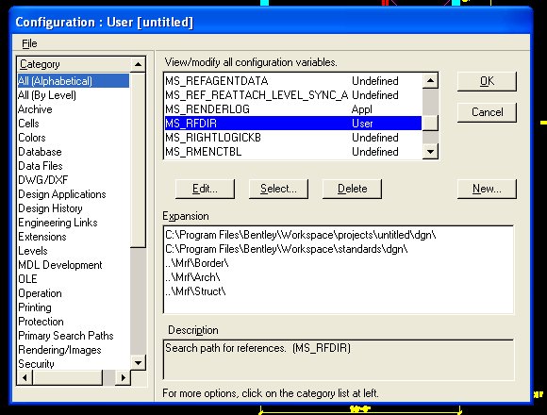Select the MS_RIGHTLOGICKB variable row
Screen dimensions: 547x415
click(293, 138)
